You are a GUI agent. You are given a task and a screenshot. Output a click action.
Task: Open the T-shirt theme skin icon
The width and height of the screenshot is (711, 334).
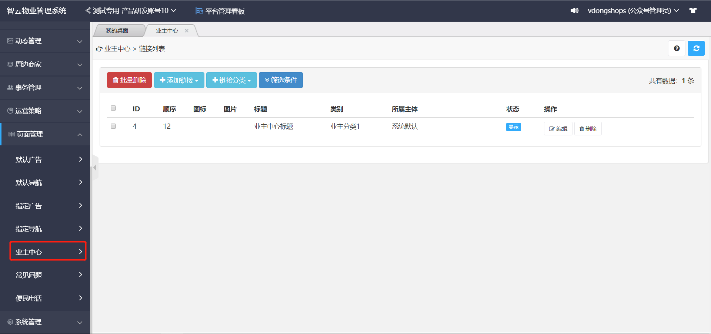tap(693, 11)
